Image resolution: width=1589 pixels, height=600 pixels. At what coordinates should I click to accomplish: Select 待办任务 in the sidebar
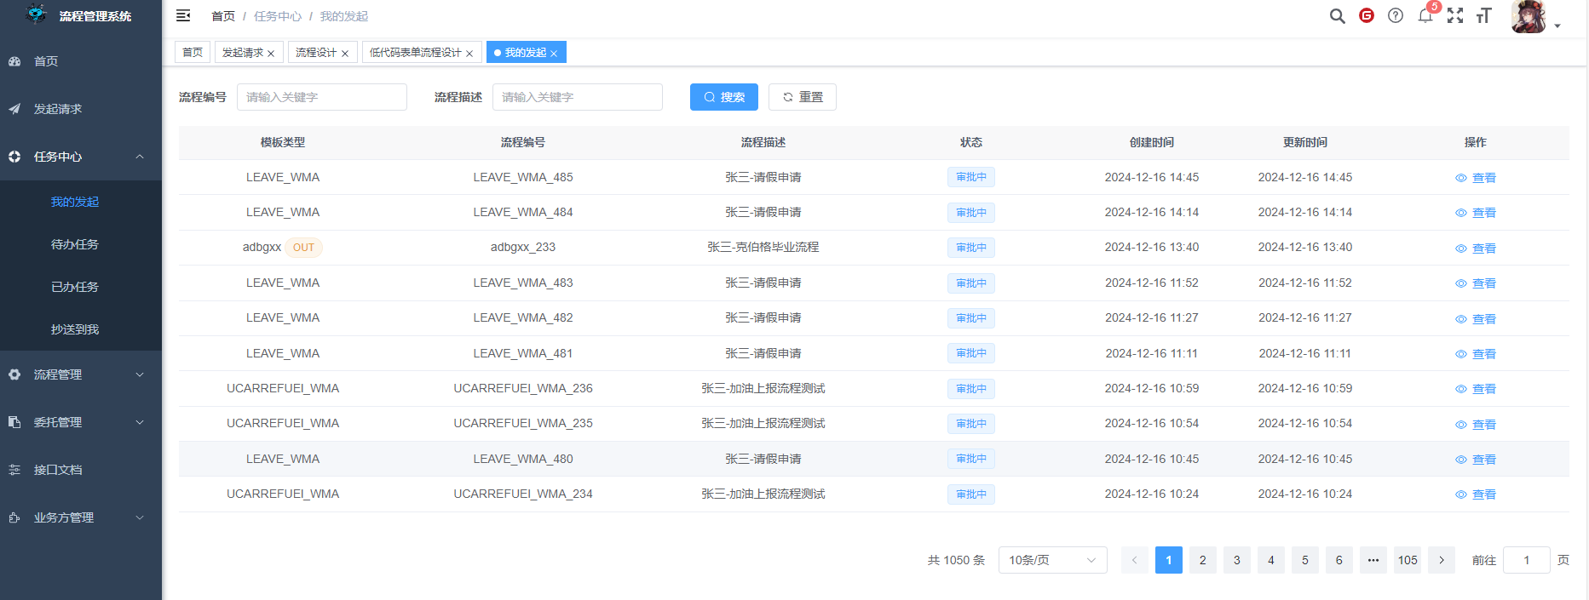coord(75,244)
